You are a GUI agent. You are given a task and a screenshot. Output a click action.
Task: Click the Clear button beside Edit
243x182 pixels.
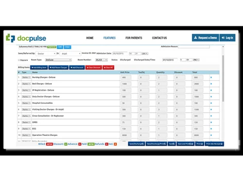68,47
